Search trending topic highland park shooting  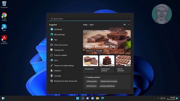[109, 81]
